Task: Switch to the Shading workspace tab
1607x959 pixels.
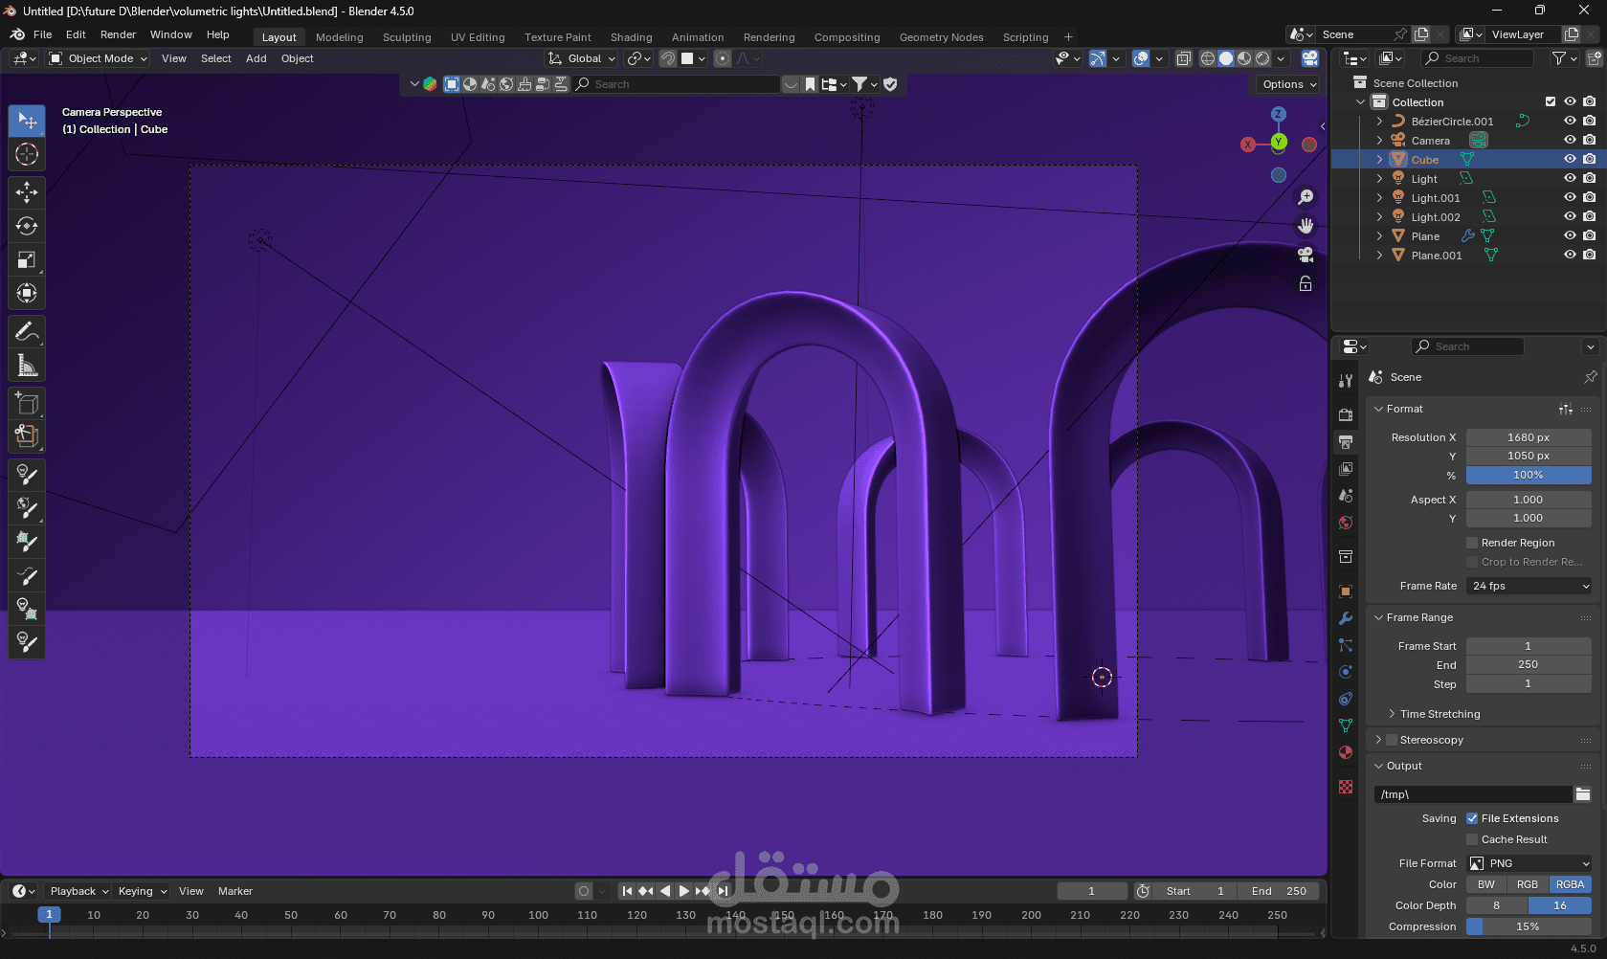Action: (x=631, y=37)
